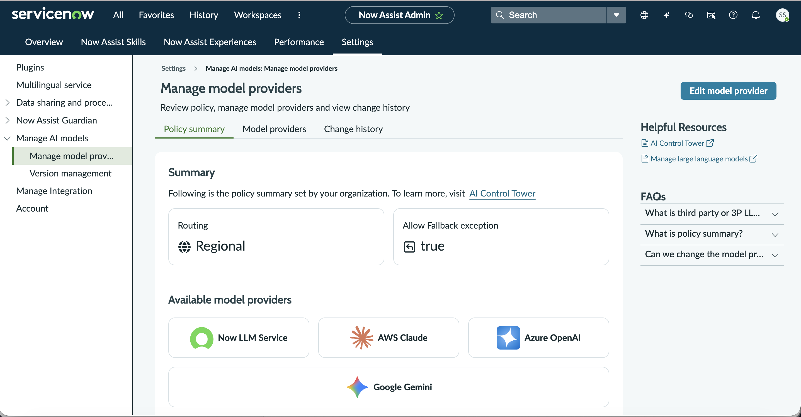Click Settings breadcrumb link

[x=174, y=68]
